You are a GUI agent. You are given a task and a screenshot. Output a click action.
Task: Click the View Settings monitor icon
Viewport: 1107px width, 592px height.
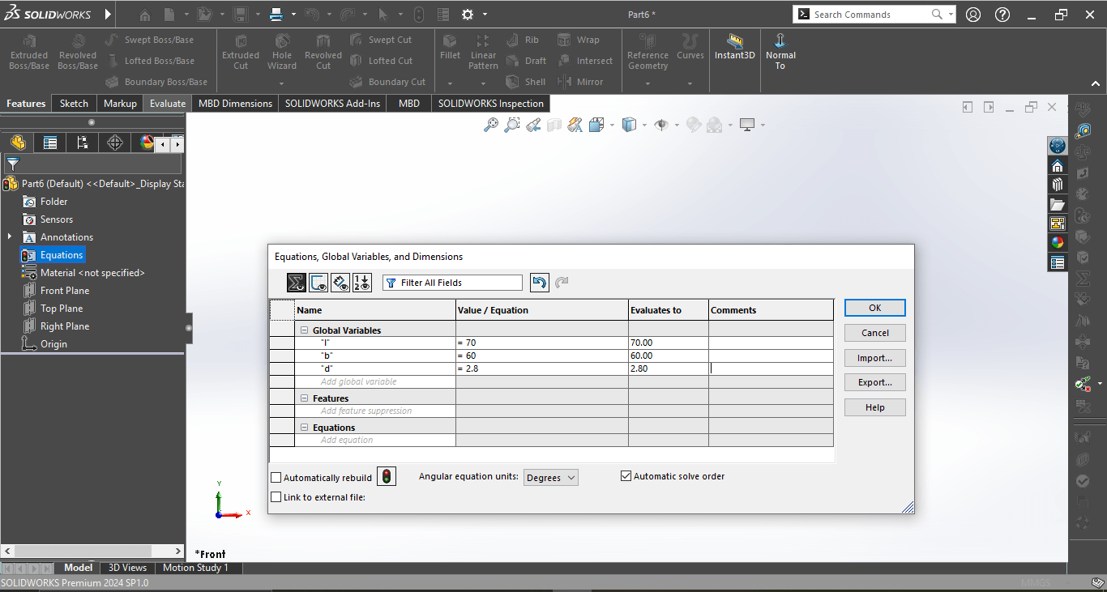[x=747, y=125]
